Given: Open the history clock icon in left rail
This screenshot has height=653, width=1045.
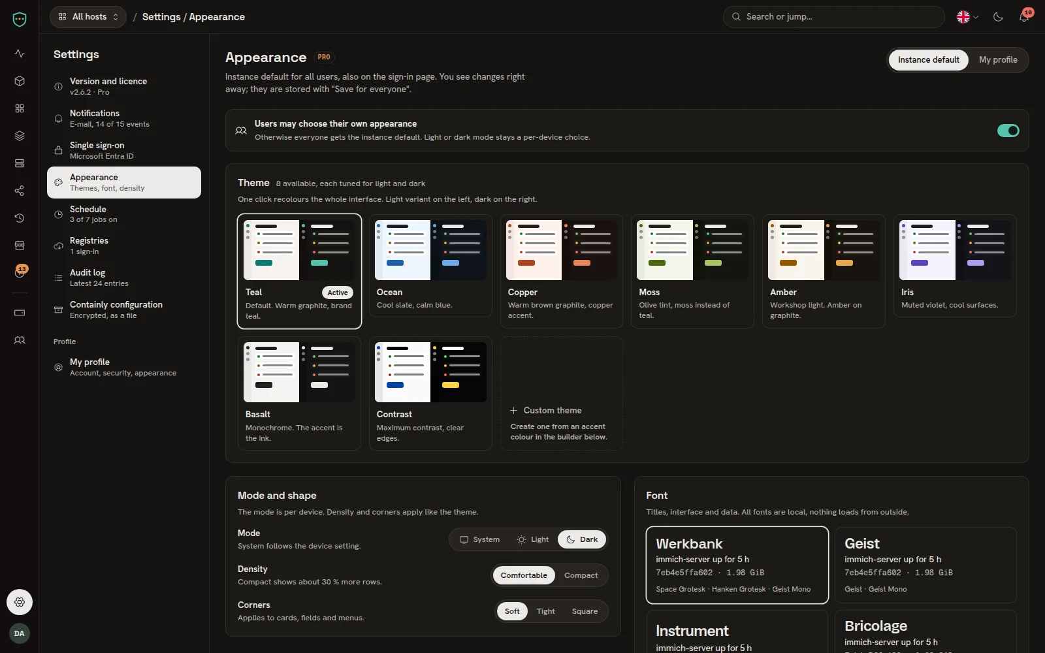Looking at the screenshot, I should pyautogui.click(x=20, y=218).
